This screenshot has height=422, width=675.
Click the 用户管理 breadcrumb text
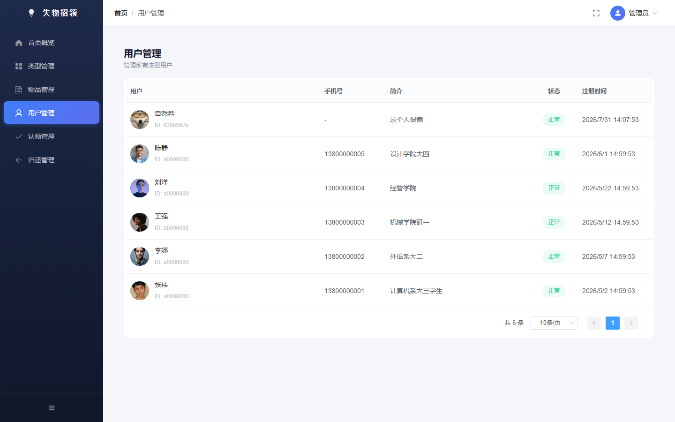click(x=151, y=13)
